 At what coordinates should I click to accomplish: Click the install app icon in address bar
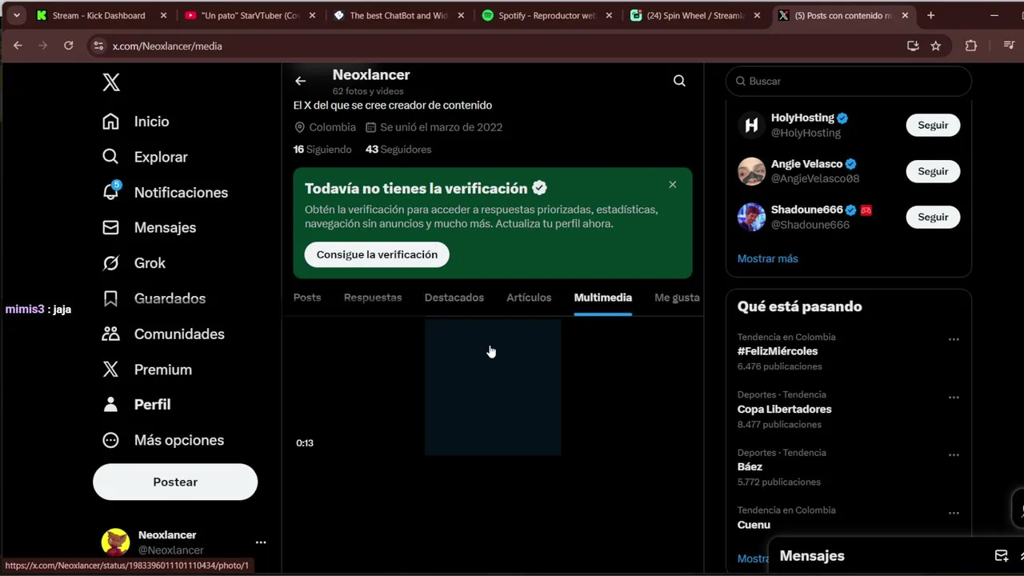click(x=913, y=46)
